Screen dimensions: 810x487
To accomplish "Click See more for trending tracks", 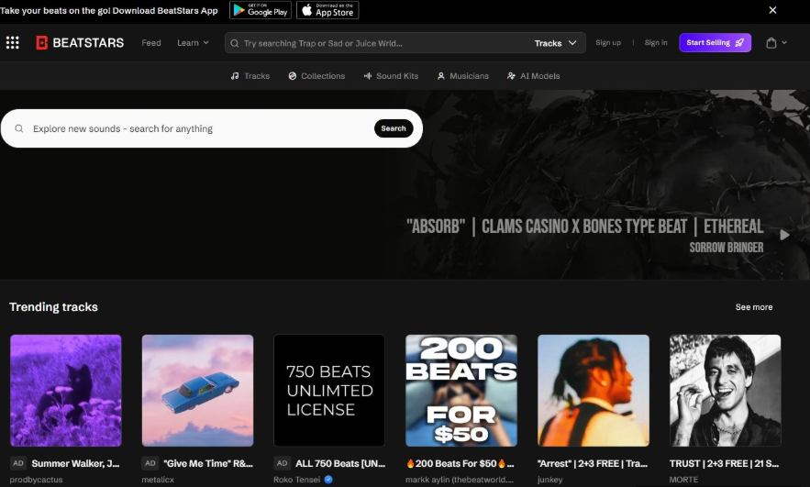I will tap(754, 307).
